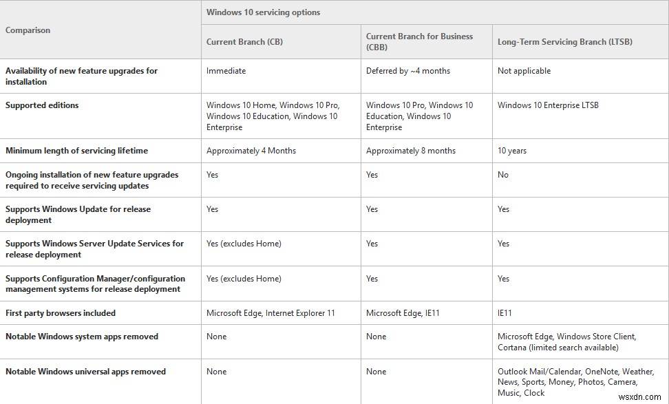Click the Windows 10 servicing options header
Screen dimensions: 669x404
(263, 12)
